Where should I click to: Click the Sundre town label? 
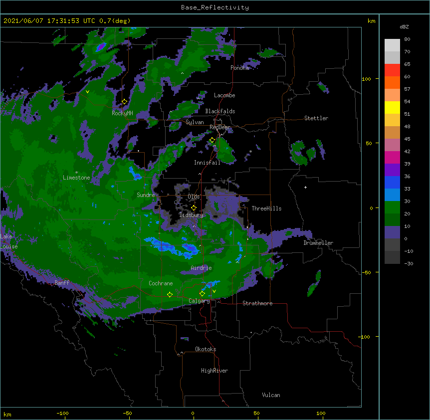point(146,195)
